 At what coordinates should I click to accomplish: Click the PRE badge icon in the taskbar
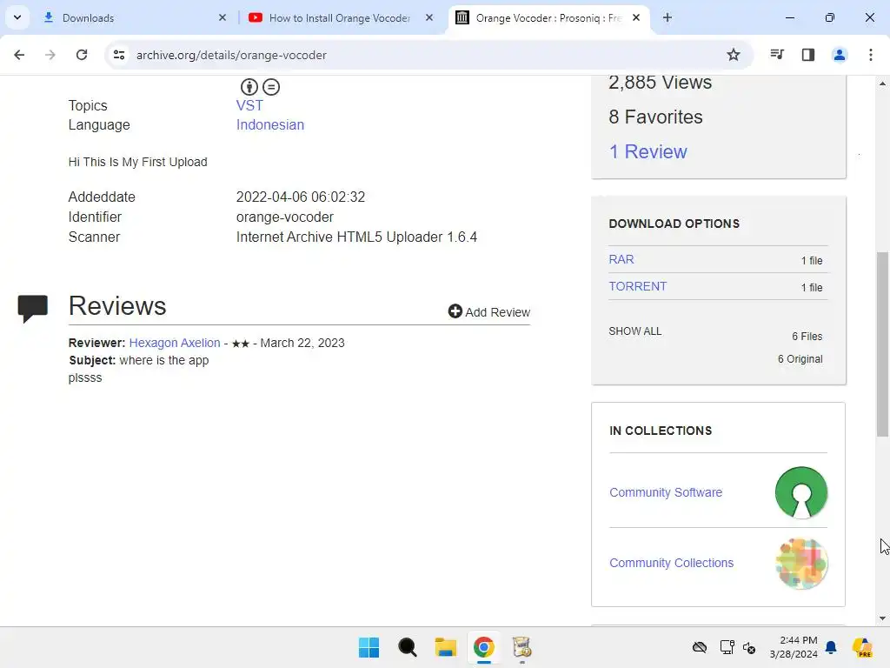(862, 647)
